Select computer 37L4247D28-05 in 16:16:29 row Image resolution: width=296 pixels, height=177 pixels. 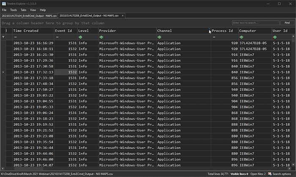[x=255, y=43]
